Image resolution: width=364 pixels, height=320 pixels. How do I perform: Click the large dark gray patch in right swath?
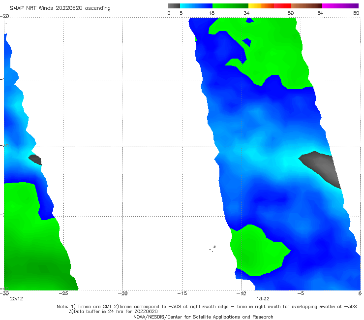tap(322, 167)
